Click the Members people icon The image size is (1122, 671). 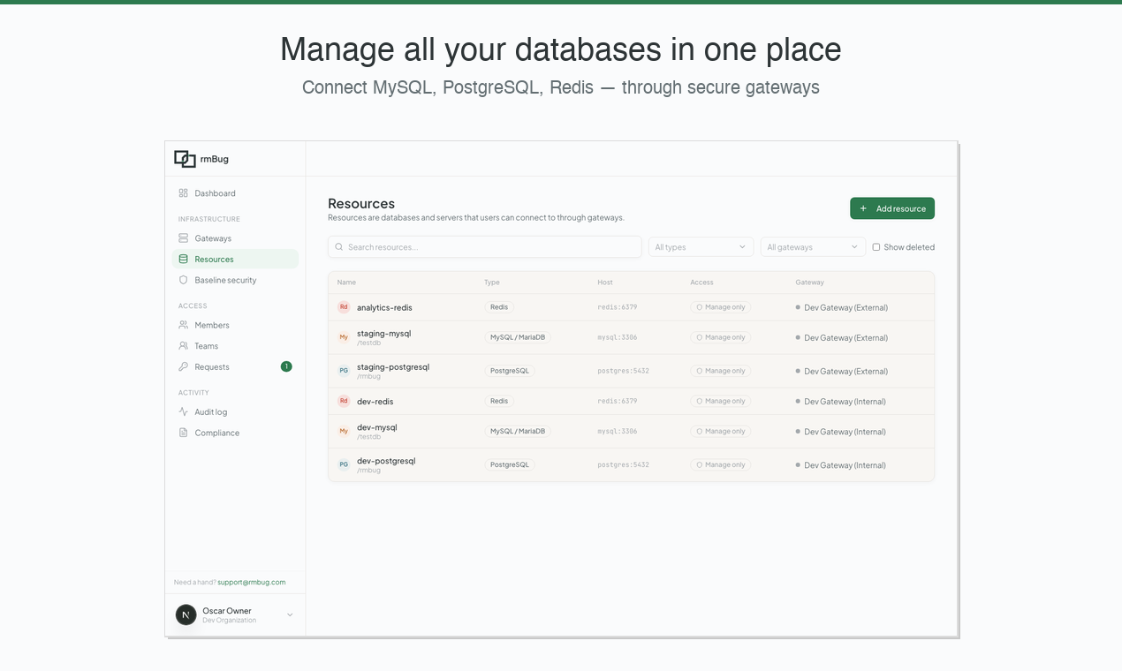(x=183, y=325)
